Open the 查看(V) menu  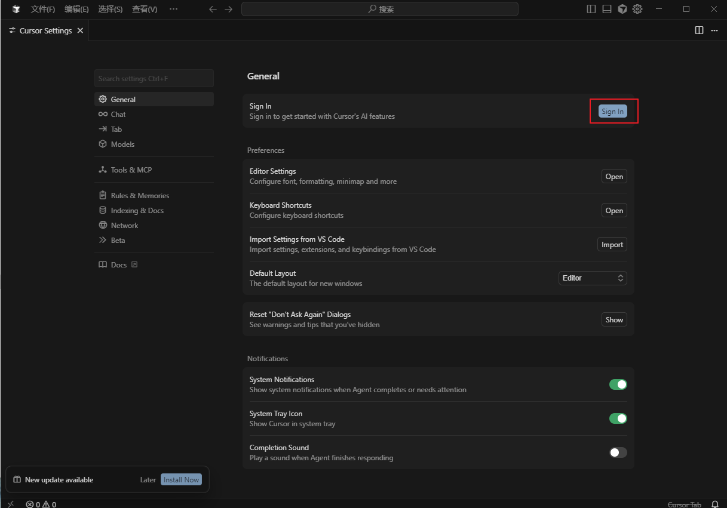pyautogui.click(x=145, y=9)
